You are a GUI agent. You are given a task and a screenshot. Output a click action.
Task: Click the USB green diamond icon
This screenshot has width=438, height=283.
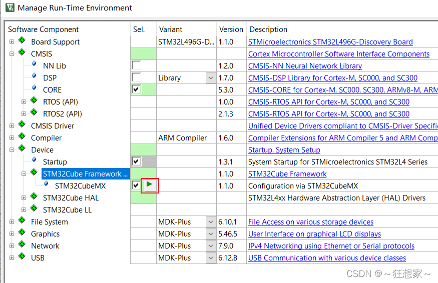tap(22, 256)
